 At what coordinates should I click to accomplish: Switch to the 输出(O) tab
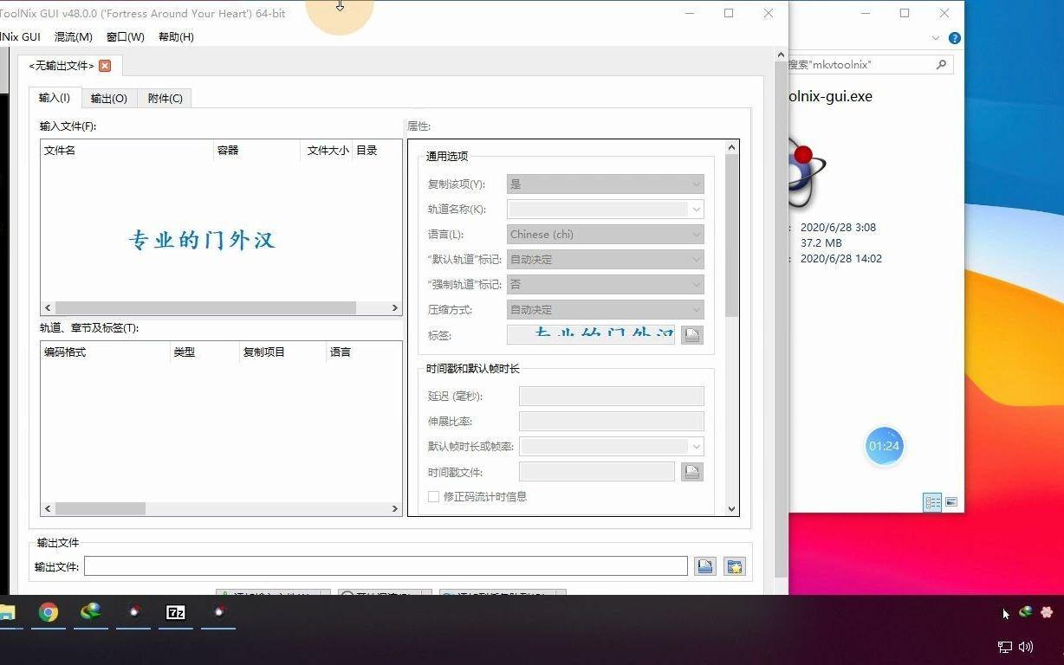click(x=107, y=98)
